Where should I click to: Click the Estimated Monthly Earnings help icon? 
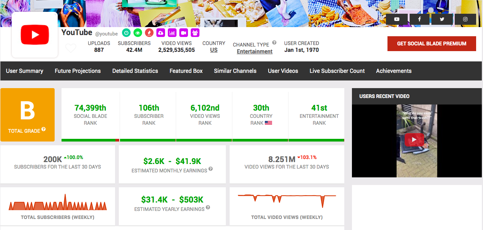211,169
